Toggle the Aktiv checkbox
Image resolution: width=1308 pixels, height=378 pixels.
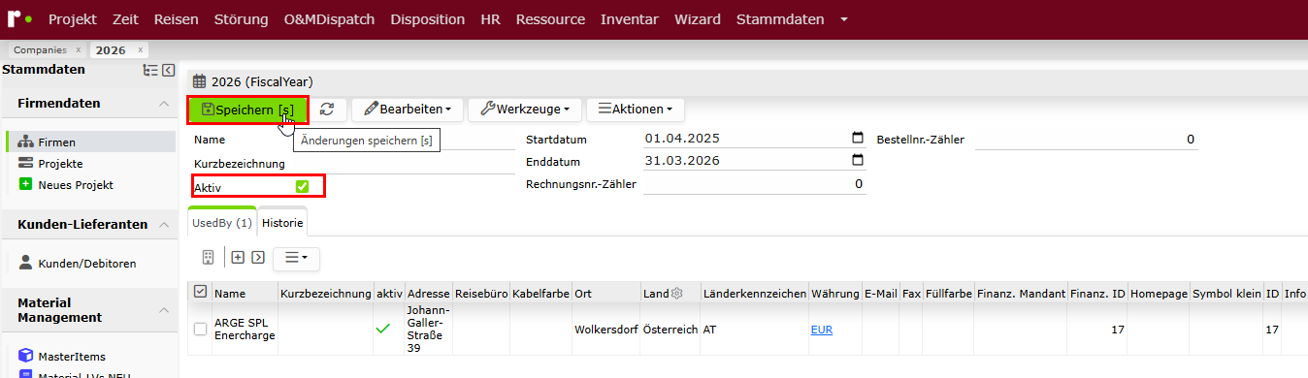302,186
